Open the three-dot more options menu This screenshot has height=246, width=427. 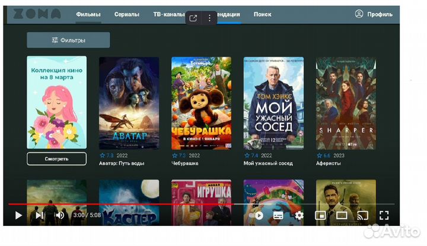(x=209, y=18)
